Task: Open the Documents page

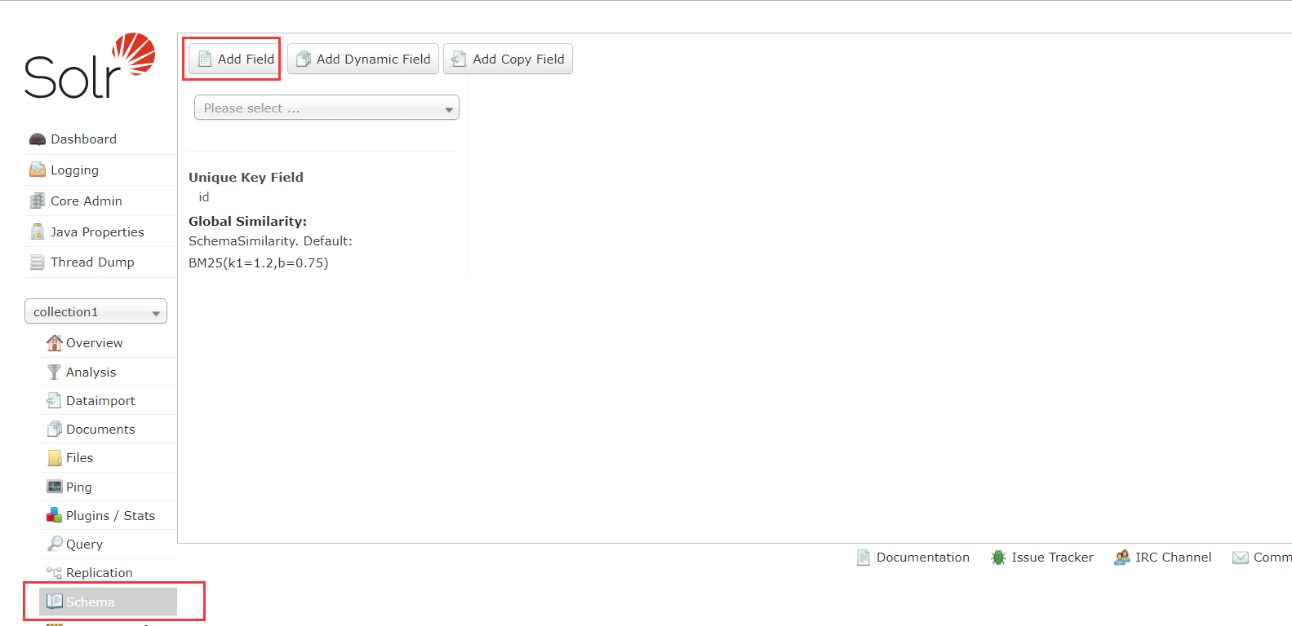Action: click(108, 429)
